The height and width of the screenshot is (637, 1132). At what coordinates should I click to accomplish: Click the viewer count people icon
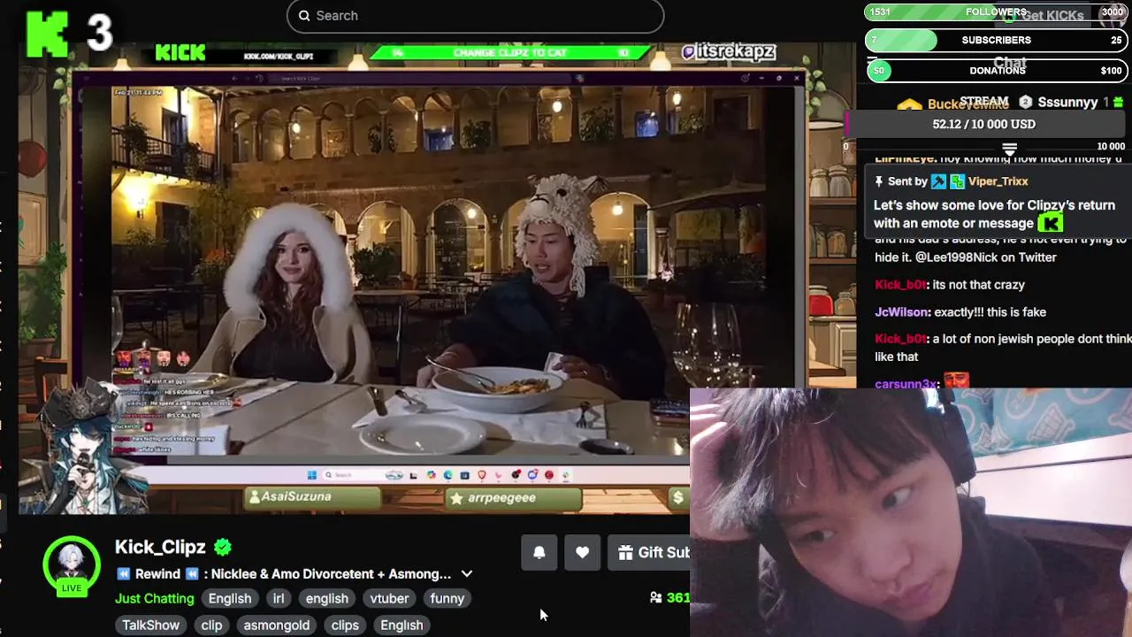click(655, 598)
